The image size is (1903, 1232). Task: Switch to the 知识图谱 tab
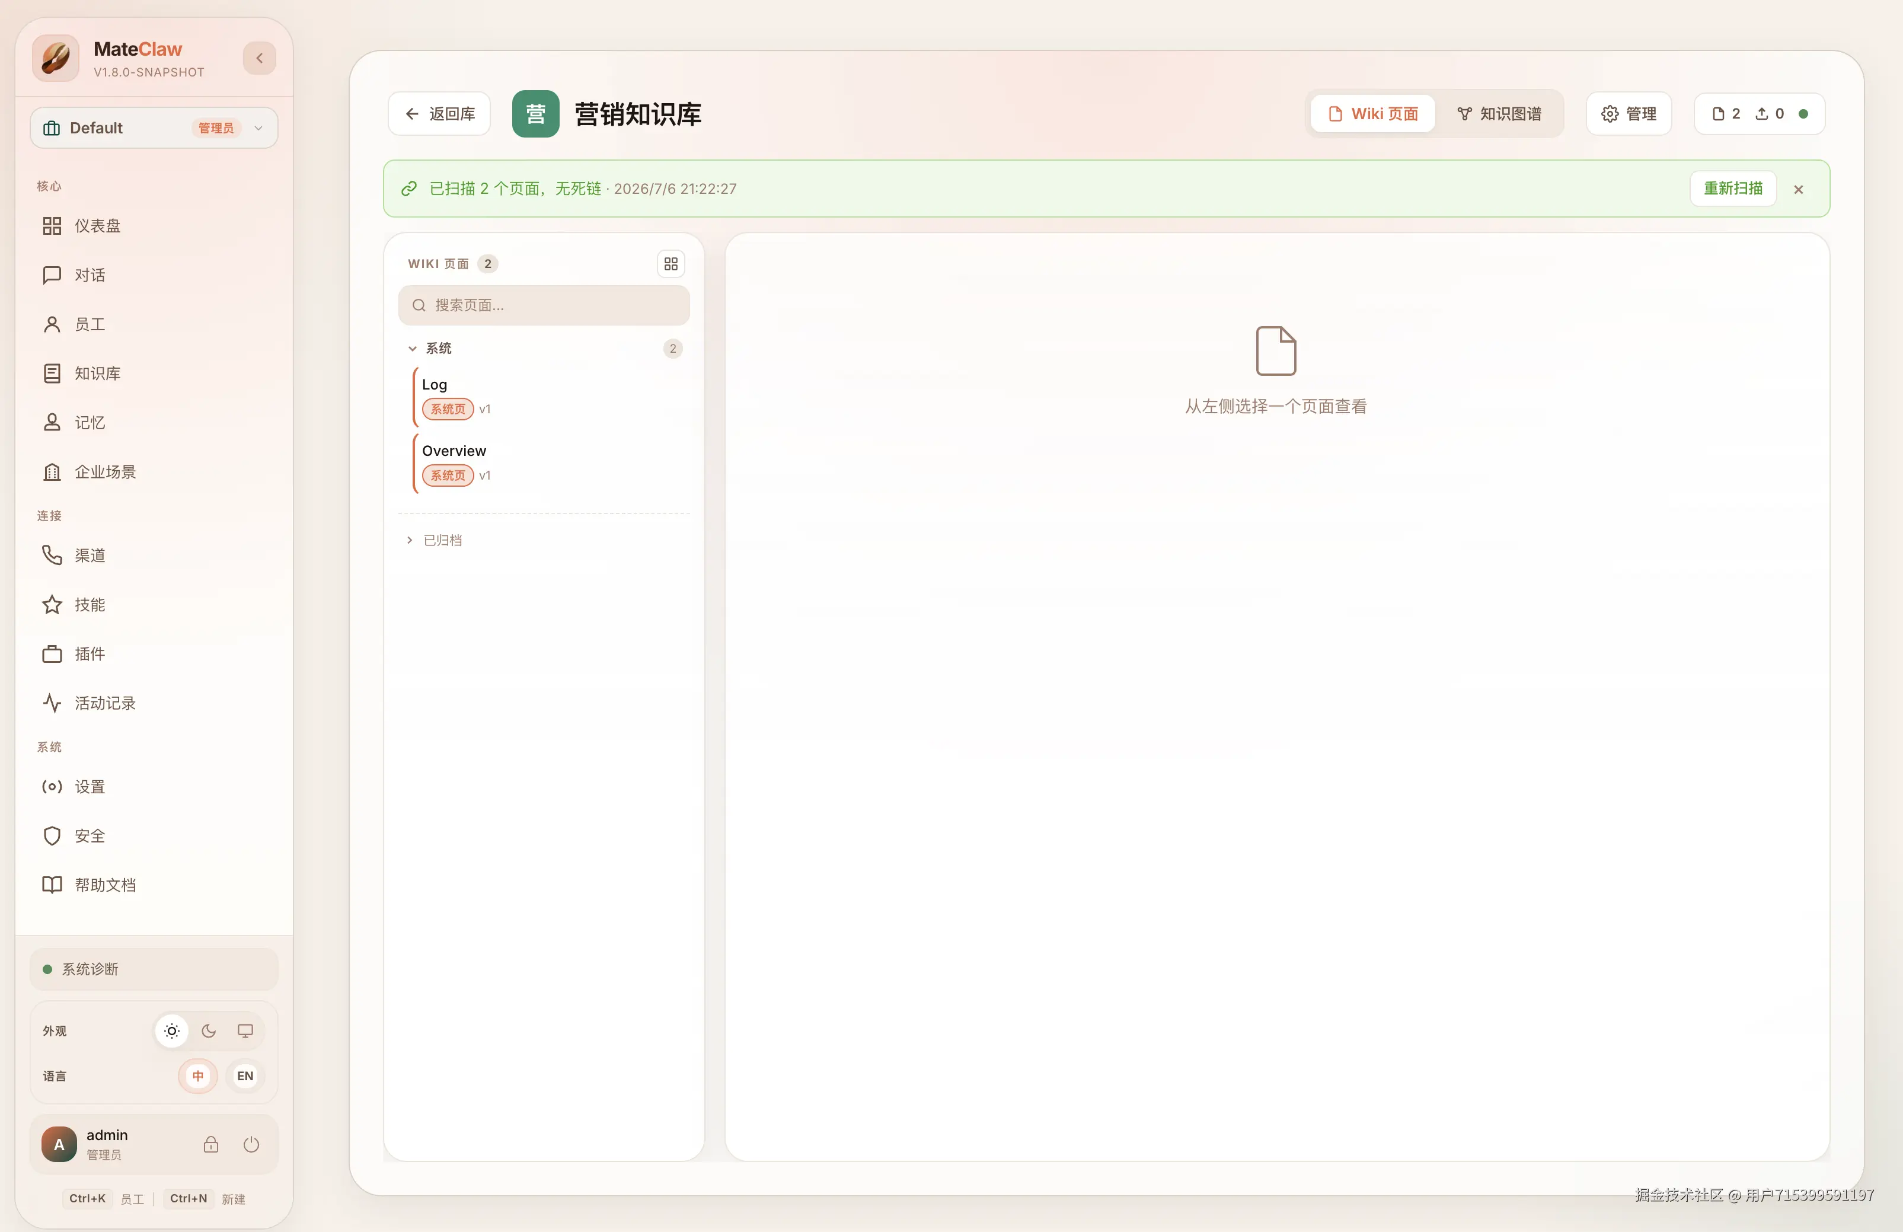1499,113
